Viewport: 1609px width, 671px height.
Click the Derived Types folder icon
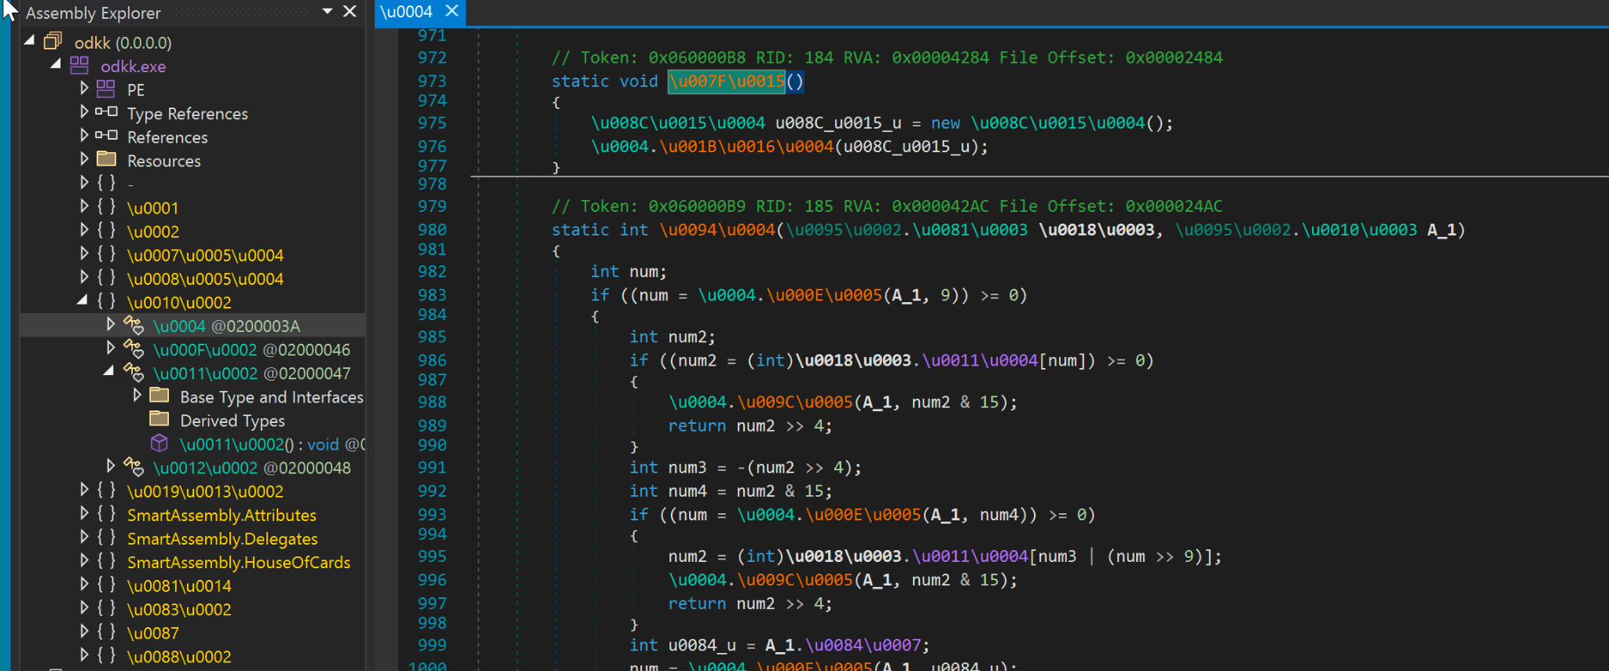[159, 419]
